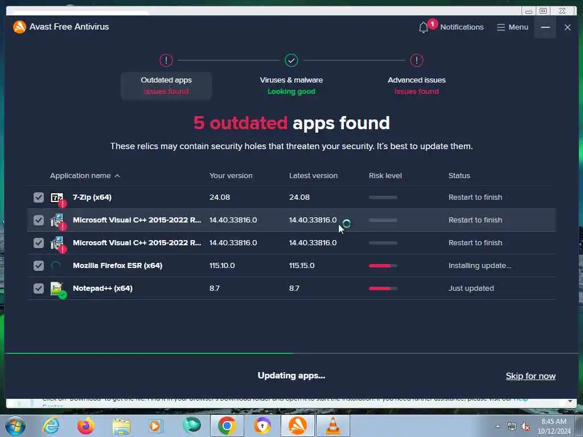Click the non-highlighted row's Visual C++ installer icon
Image resolution: width=583 pixels, height=437 pixels.
point(58,244)
